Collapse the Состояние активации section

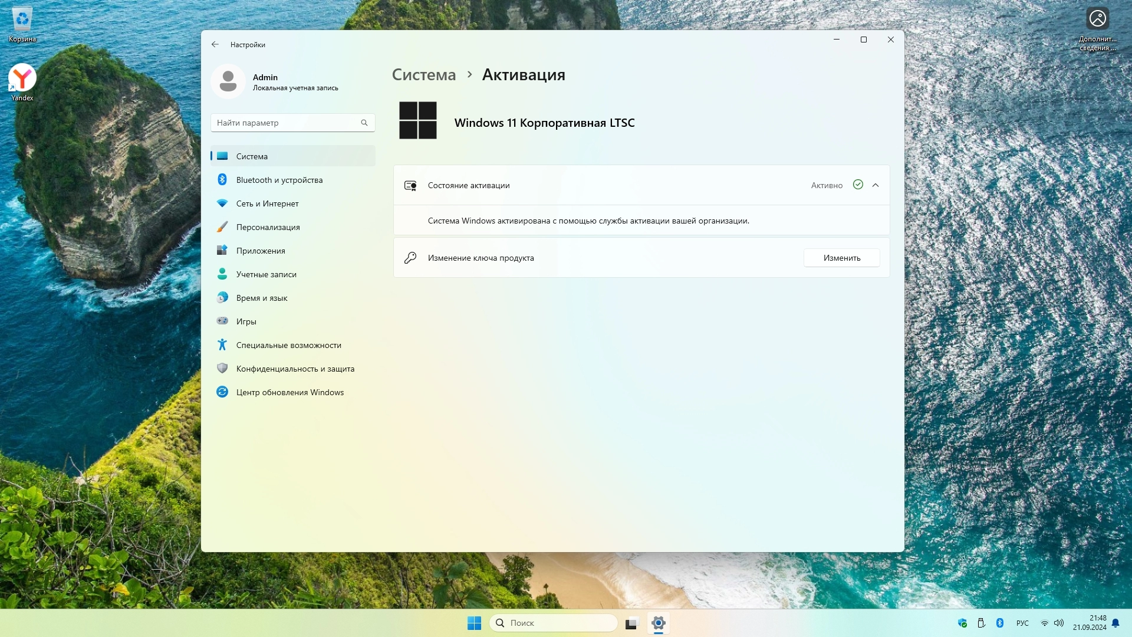click(x=876, y=185)
